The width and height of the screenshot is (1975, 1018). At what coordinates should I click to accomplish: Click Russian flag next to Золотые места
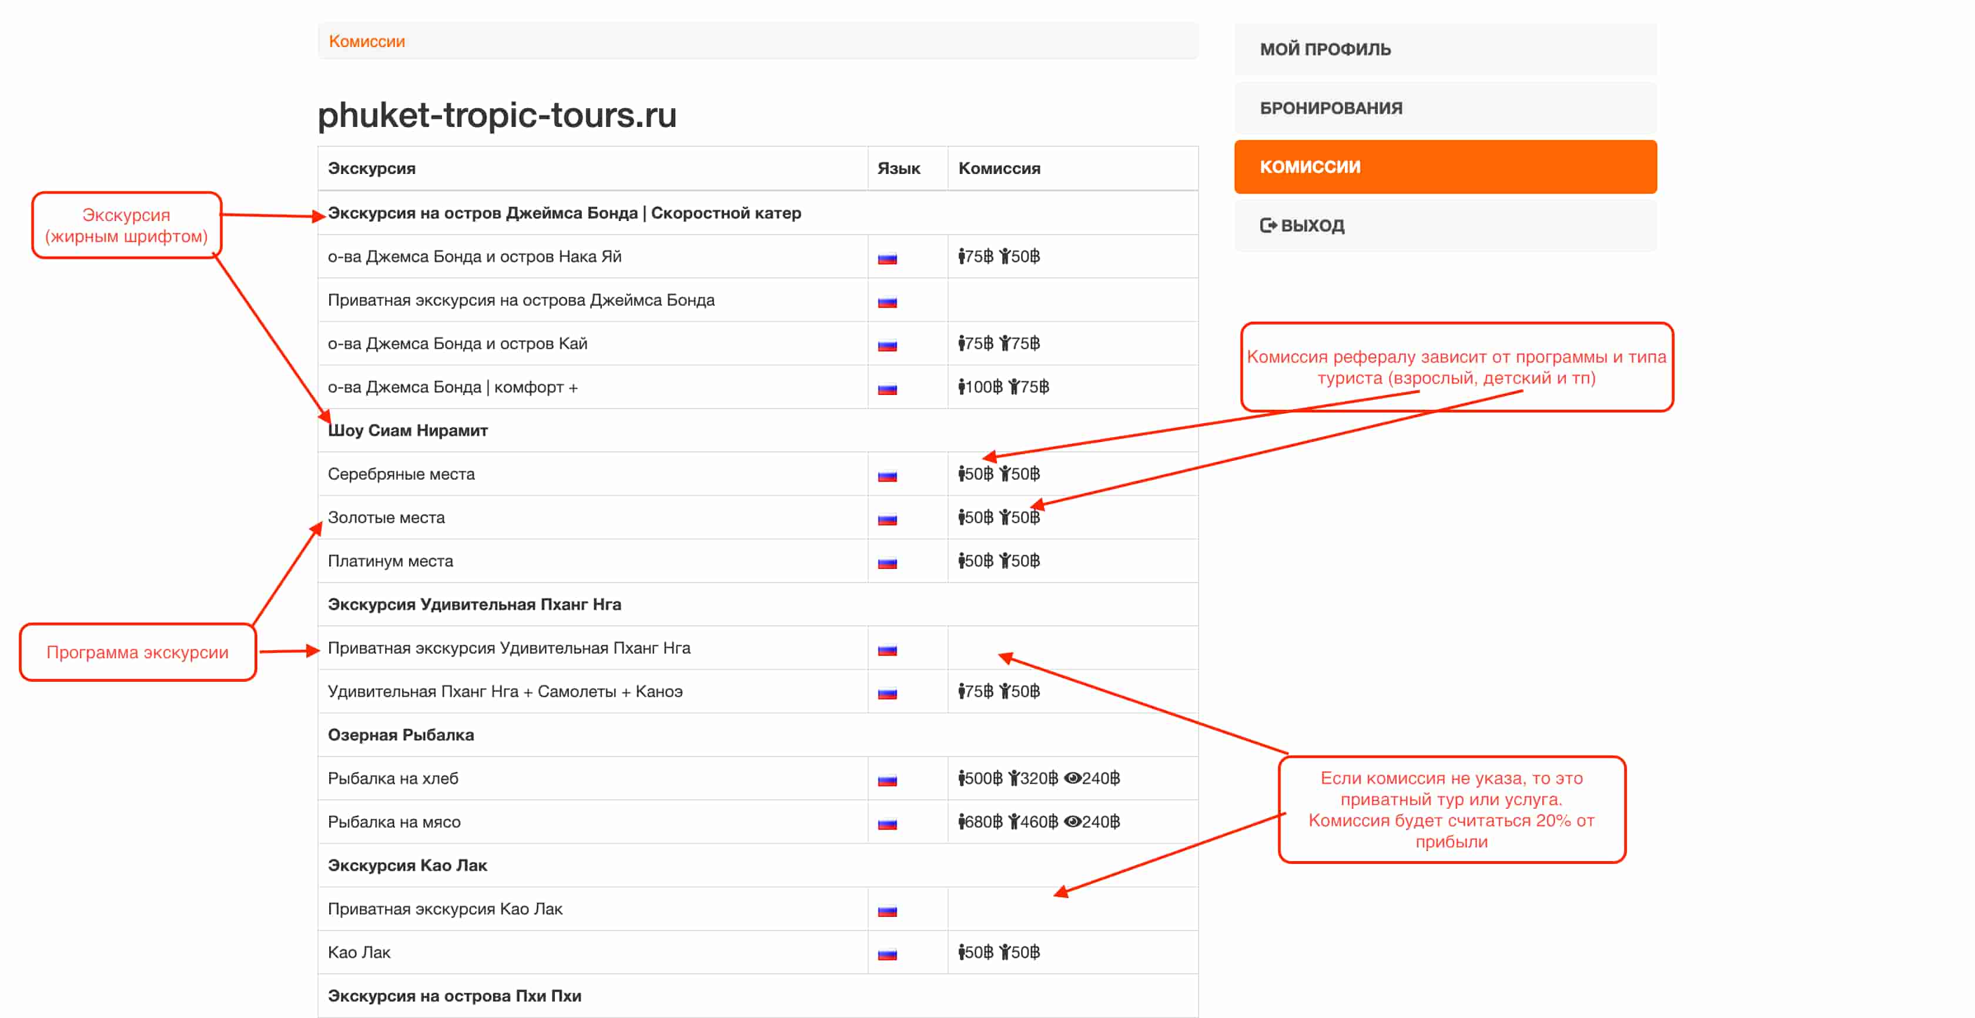tap(887, 520)
